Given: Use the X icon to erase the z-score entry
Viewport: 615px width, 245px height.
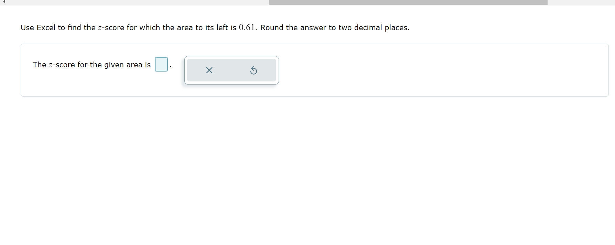Looking at the screenshot, I should click(209, 70).
